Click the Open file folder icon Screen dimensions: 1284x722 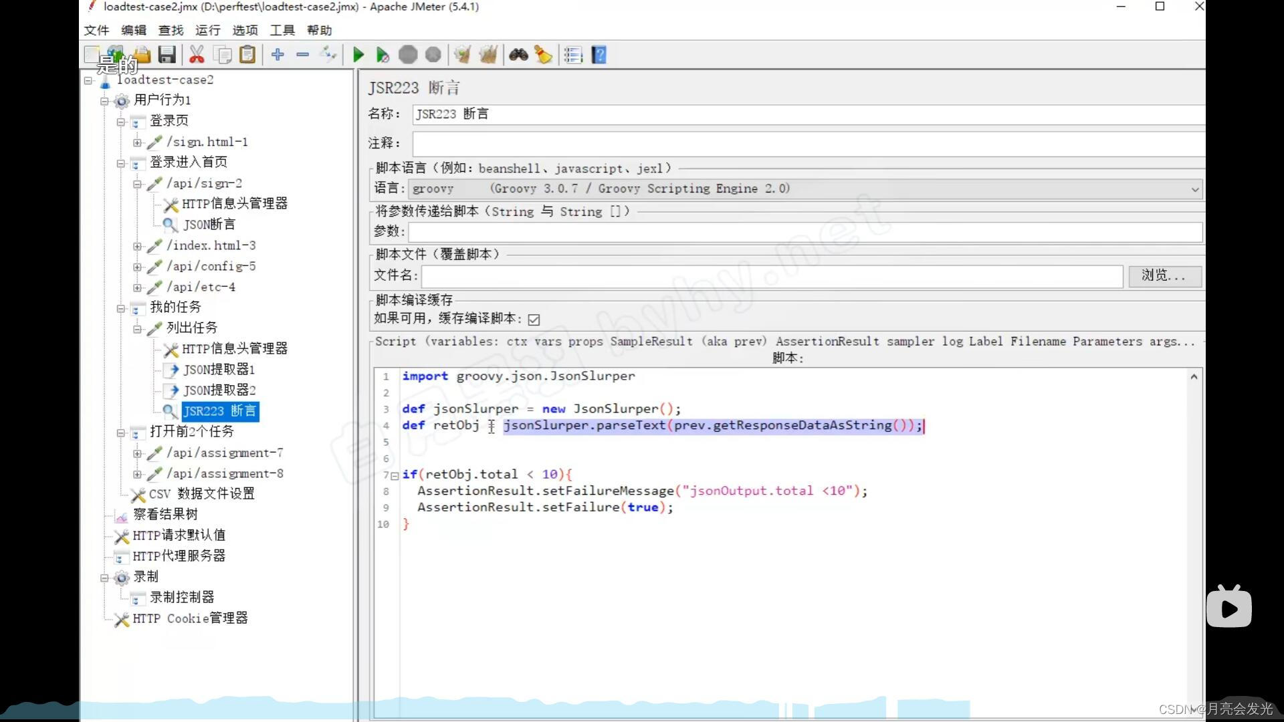(141, 55)
